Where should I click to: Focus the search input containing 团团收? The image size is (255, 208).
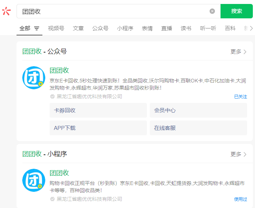pyautogui.click(x=111, y=11)
